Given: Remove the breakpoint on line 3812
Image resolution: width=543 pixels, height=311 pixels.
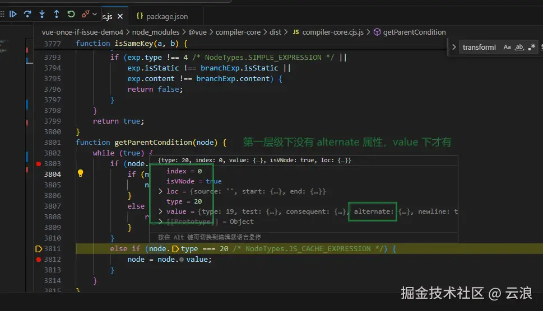Looking at the screenshot, I should pos(39,260).
